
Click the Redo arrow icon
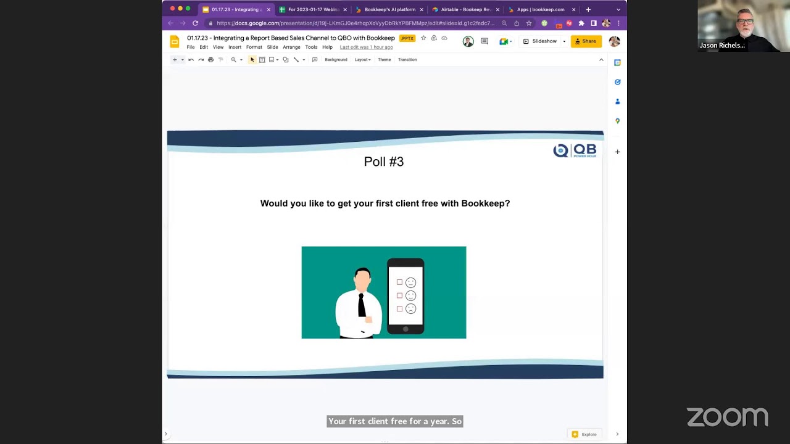click(x=201, y=60)
